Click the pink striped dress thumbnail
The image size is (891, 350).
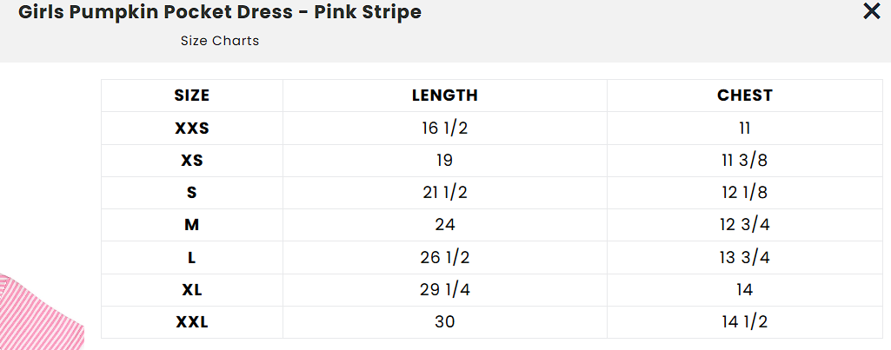[40, 313]
